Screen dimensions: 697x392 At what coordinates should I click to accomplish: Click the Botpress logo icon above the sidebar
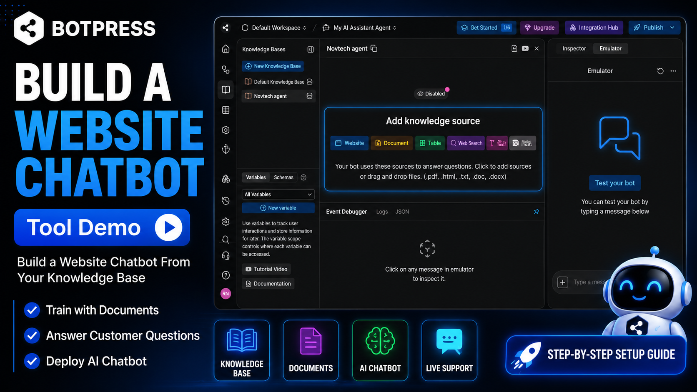click(226, 28)
